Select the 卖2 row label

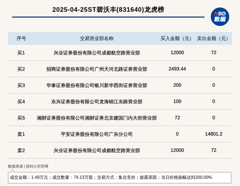pos(21,151)
